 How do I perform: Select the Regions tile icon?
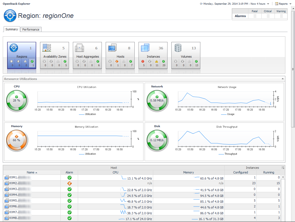[14, 48]
